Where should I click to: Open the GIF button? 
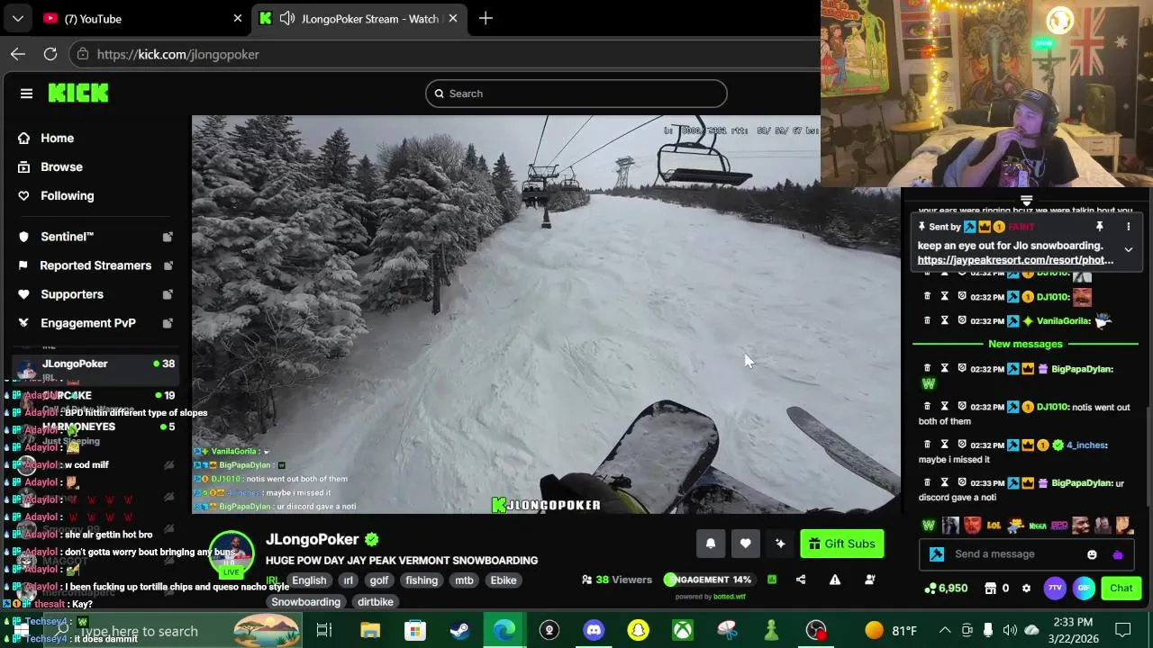coord(1085,588)
